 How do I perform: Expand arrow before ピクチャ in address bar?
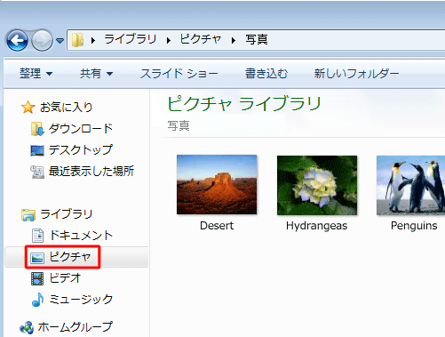click(x=169, y=40)
